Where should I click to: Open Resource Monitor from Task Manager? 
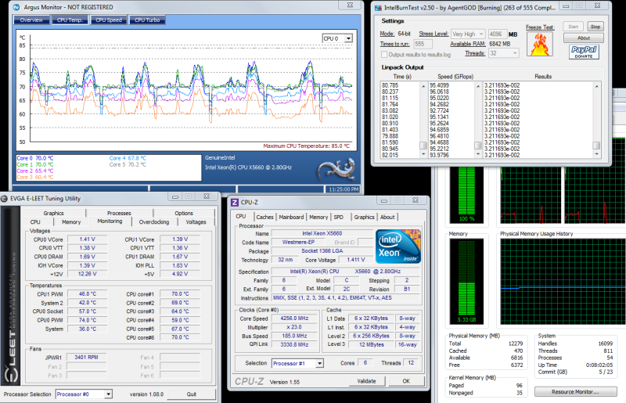pyautogui.click(x=575, y=392)
